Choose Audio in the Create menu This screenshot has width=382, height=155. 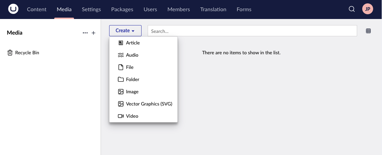[132, 55]
